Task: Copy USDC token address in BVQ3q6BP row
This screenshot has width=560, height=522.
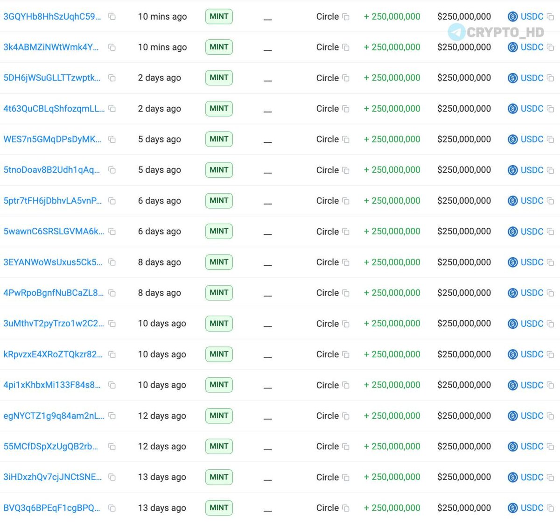Action: coord(550,508)
